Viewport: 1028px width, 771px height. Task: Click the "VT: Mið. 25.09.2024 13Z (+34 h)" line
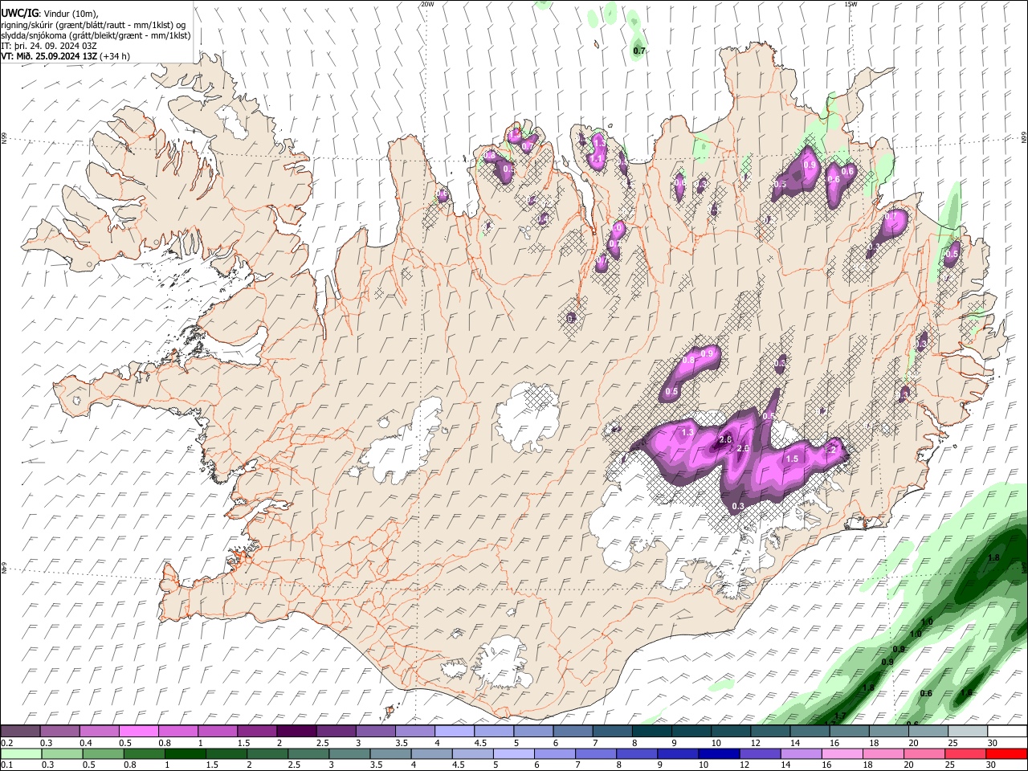coord(66,56)
